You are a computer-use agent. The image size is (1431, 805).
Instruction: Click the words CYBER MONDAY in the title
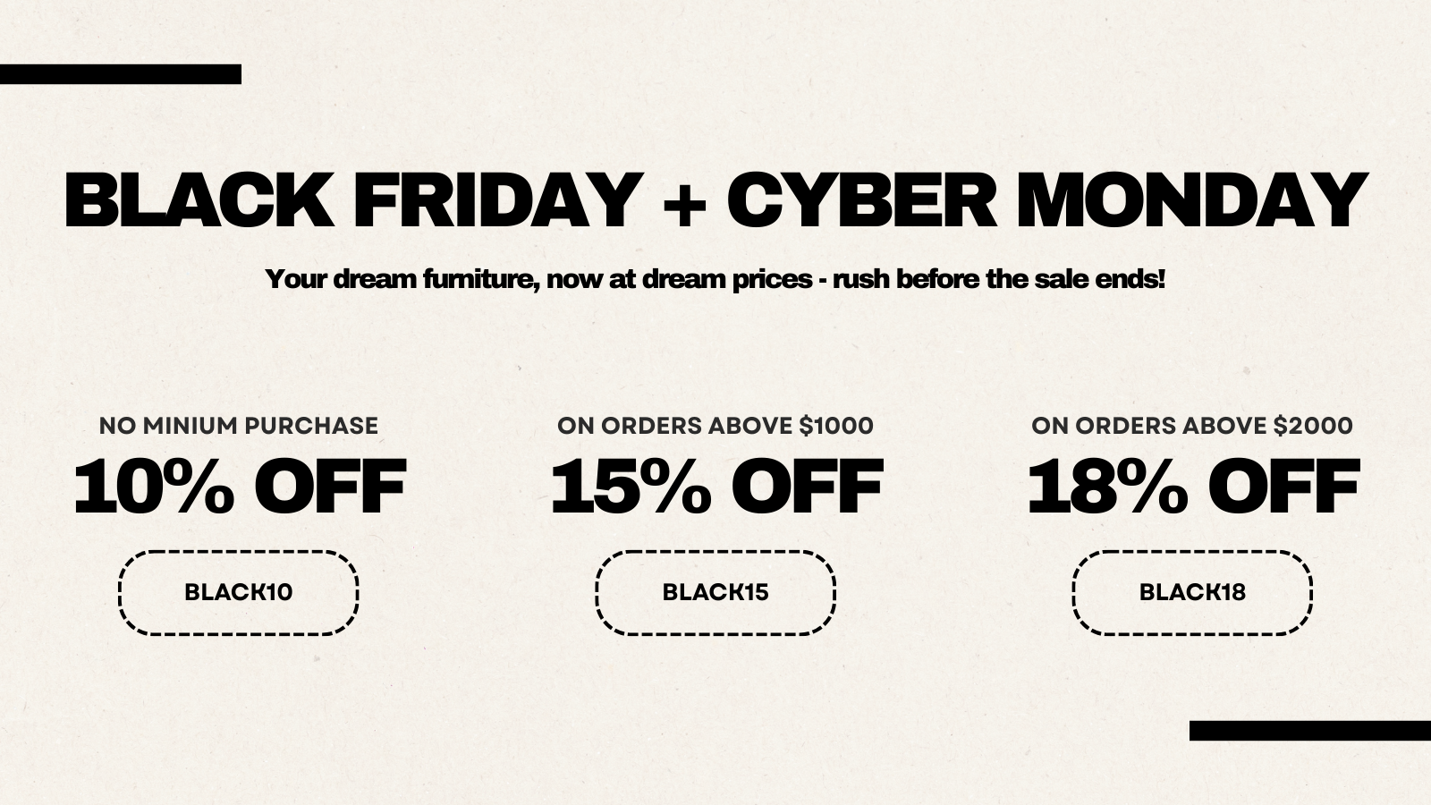click(x=1046, y=200)
